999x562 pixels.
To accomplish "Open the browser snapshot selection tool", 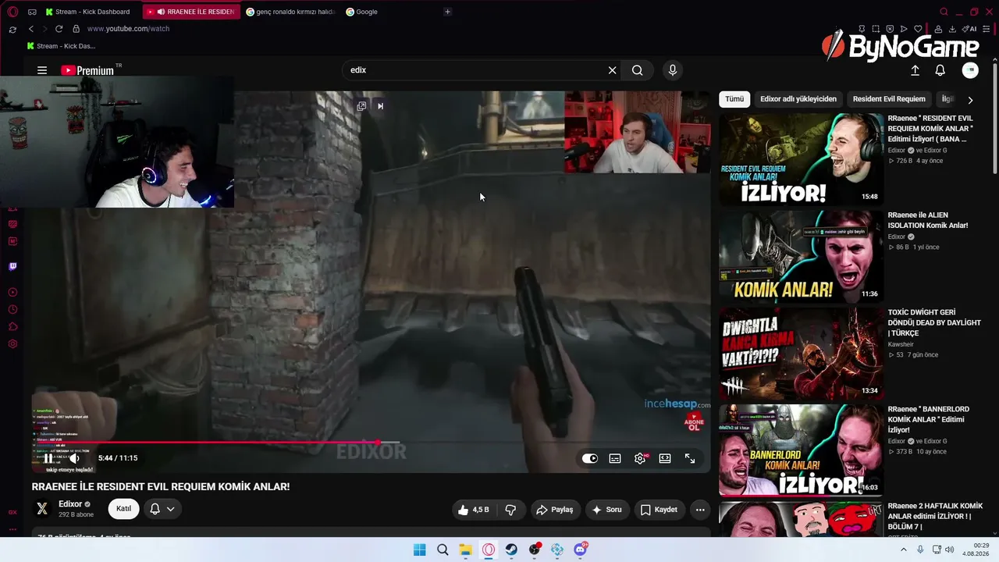I will click(x=875, y=29).
